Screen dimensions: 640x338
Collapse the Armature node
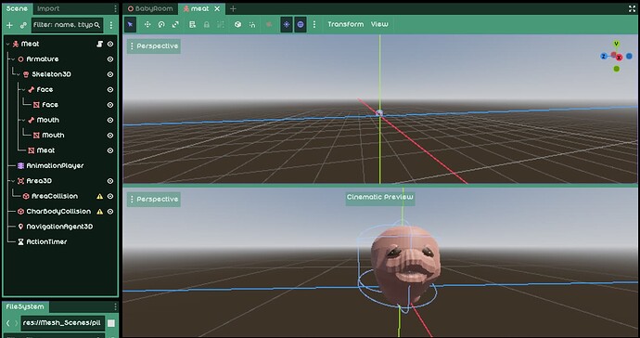[13, 59]
